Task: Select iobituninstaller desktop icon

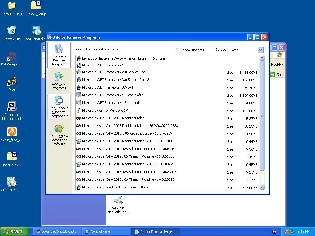Action: (x=36, y=33)
